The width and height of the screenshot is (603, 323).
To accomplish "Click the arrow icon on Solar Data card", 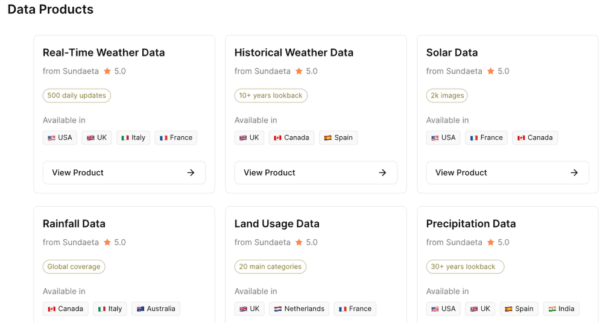I will (574, 172).
